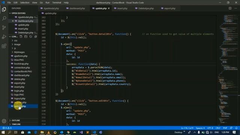Screen dimensions: 240x135
Task: Open the feedback icon in status bar
Action: click(x=231, y=128)
